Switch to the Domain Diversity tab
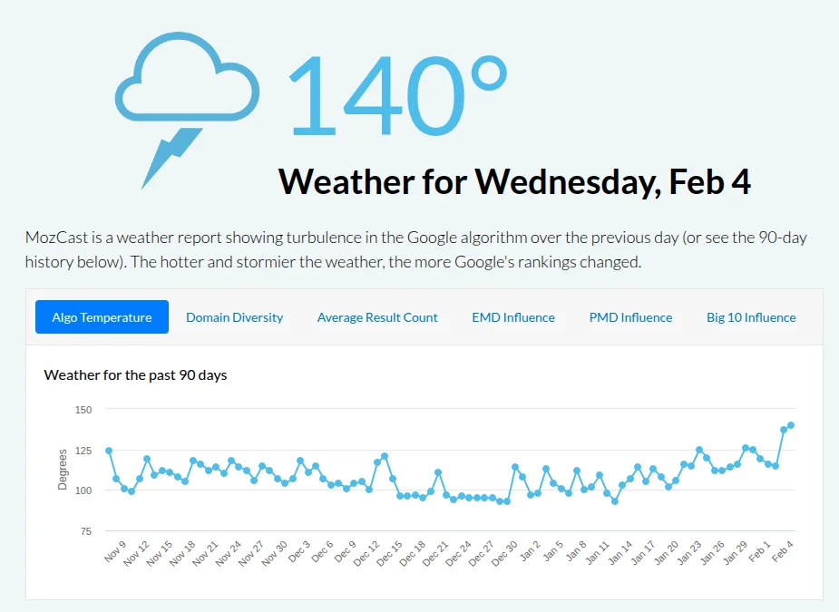839x612 pixels. pyautogui.click(x=235, y=317)
